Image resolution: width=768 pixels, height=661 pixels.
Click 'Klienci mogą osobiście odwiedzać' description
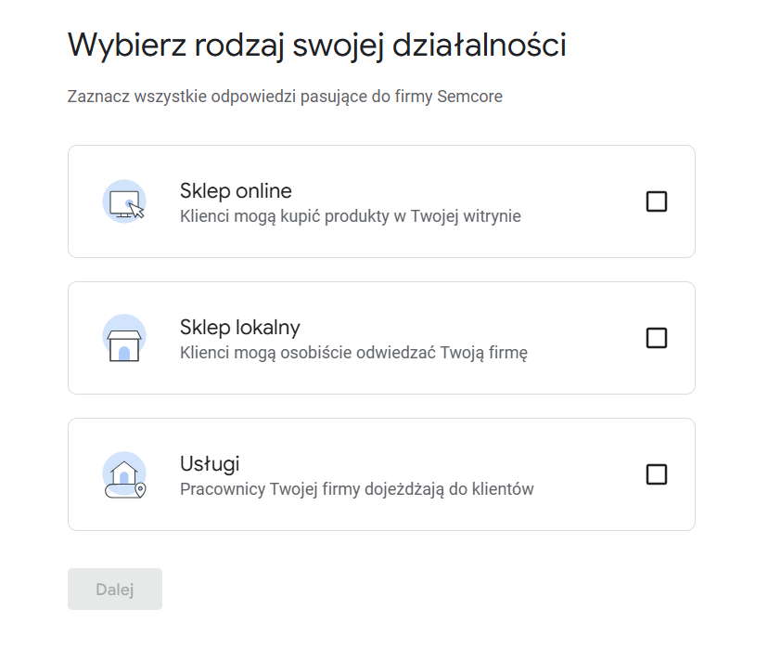pos(353,353)
